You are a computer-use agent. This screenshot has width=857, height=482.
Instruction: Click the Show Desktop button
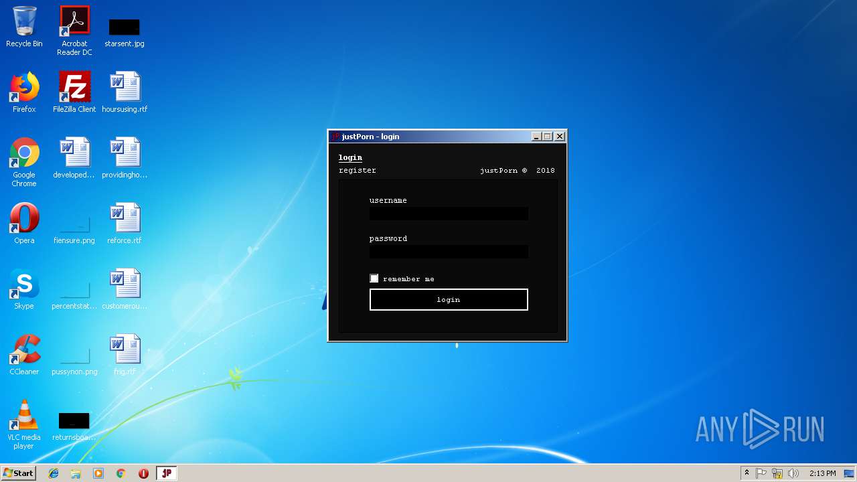pos(850,473)
